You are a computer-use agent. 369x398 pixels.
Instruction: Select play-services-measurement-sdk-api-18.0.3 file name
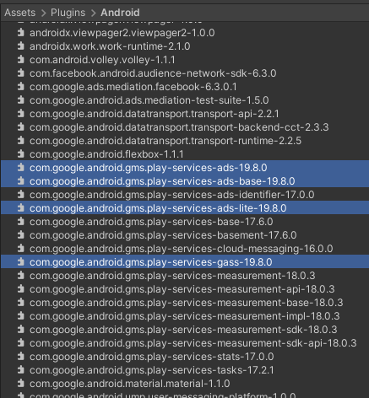(x=193, y=343)
